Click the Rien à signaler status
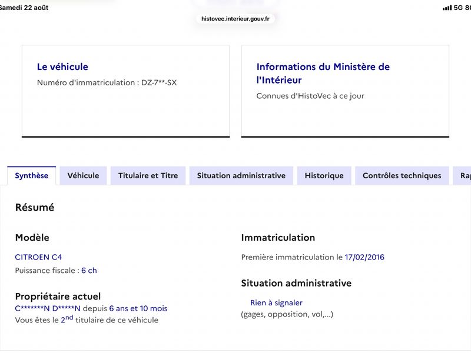Viewport: 471px width, 353px height. (x=276, y=303)
